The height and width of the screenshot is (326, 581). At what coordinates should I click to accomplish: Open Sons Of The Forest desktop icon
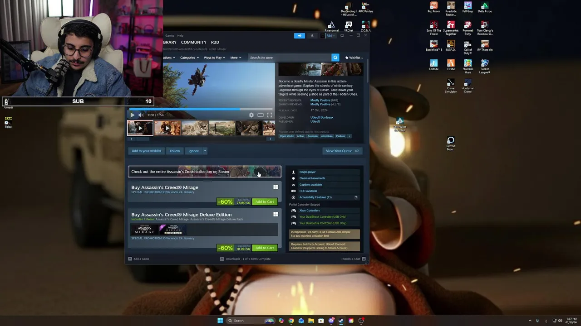click(434, 28)
